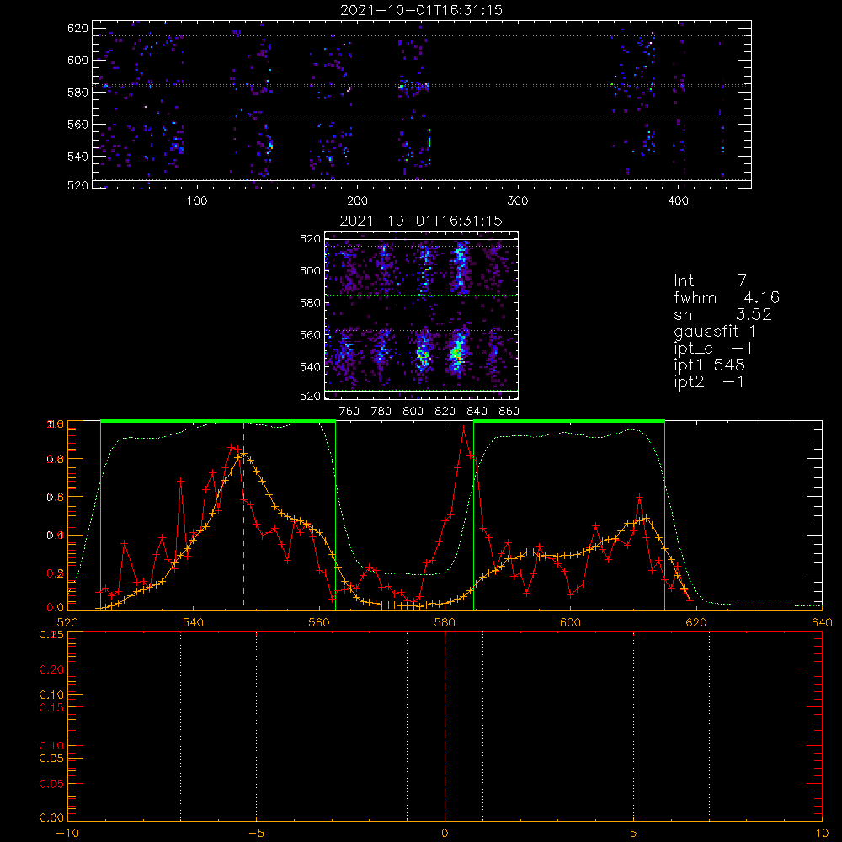Click the 'ipt2 -1' line
Viewport: 842px width, 842px height.
point(709,381)
